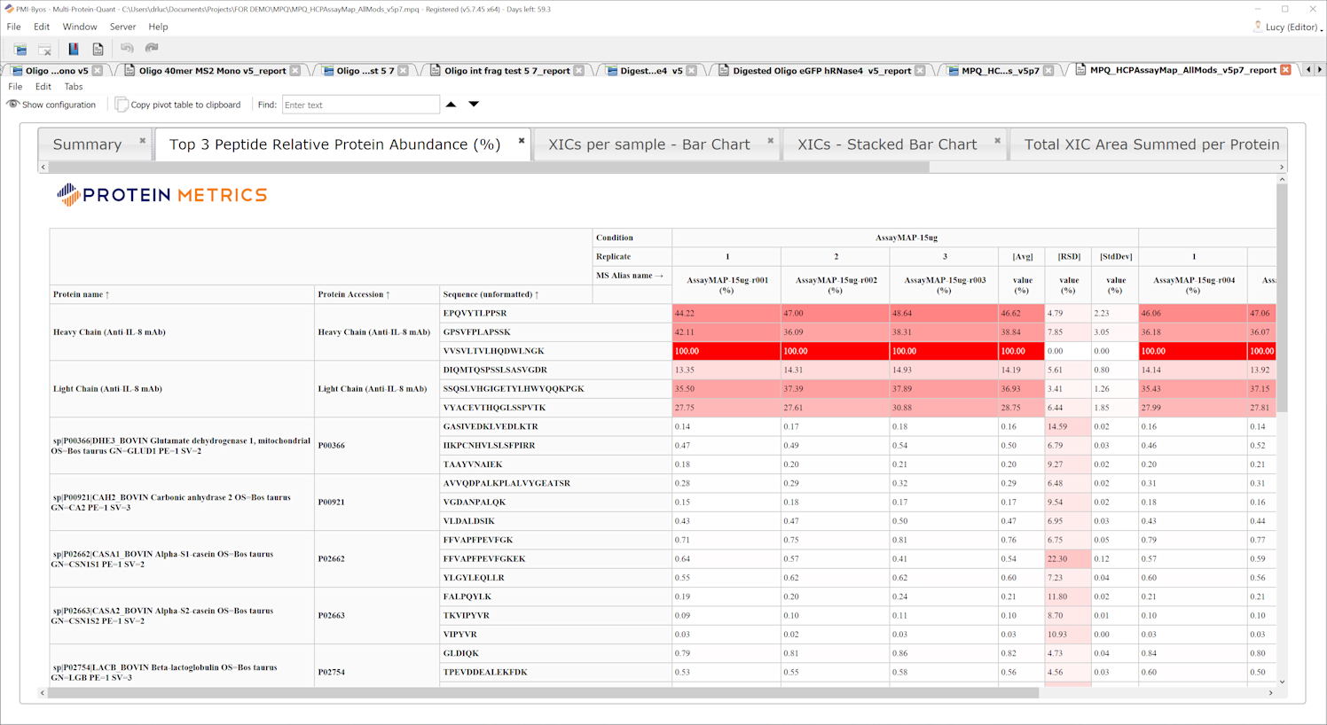Click the redo arrow in toolbar

152,49
